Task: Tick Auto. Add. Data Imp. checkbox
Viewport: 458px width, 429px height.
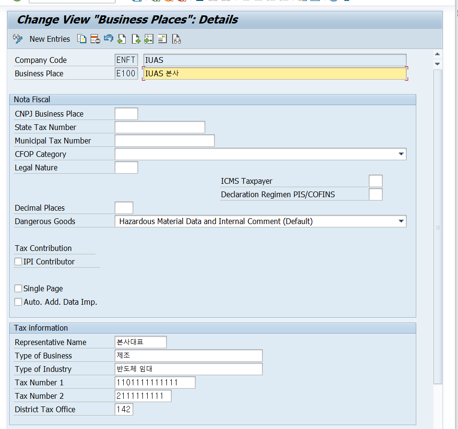Action: pos(18,302)
